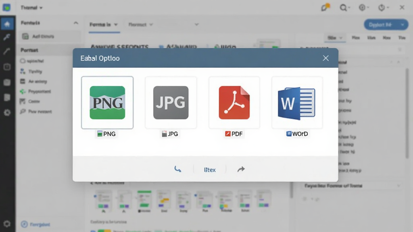Click the close X in top bar
This screenshot has width=413, height=232.
(x=402, y=7)
